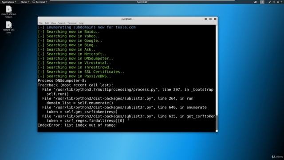Click the clock showing Sun 01:20

point(142,2)
